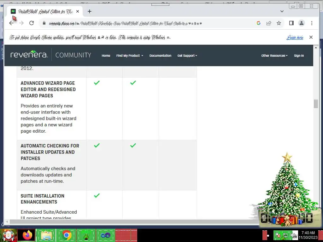
Task: Go back to the previous page
Action: click(x=11, y=23)
